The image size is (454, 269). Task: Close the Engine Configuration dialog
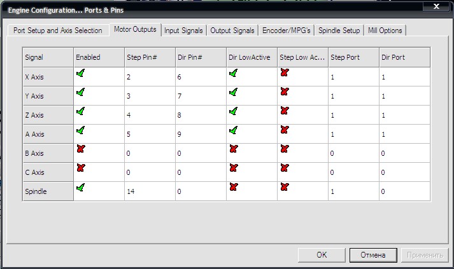point(436,7)
